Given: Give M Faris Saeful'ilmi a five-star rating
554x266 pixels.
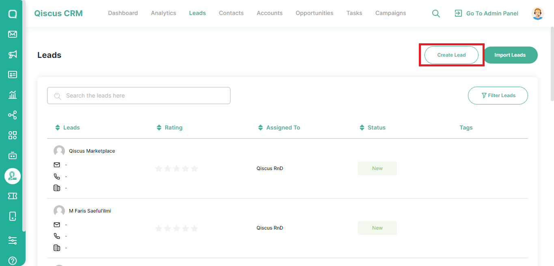Looking at the screenshot, I should pos(194,228).
